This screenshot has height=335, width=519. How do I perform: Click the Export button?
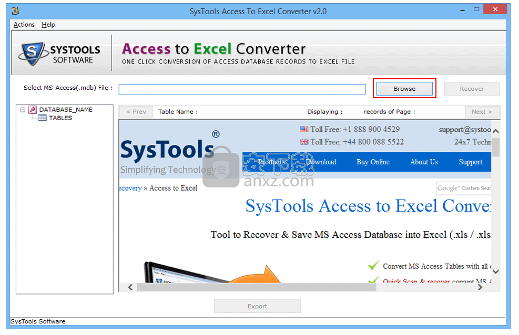(x=257, y=306)
